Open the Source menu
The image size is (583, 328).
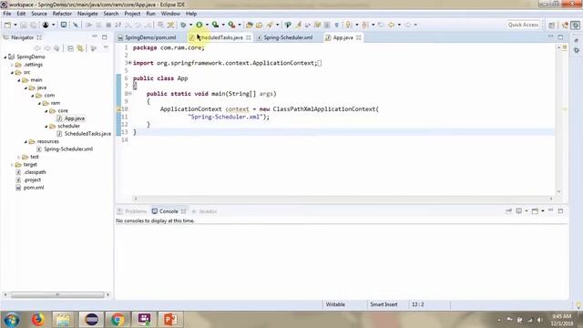(x=39, y=14)
